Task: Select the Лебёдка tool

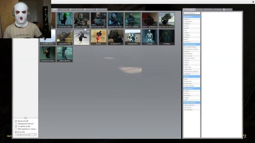Action: (192, 24)
